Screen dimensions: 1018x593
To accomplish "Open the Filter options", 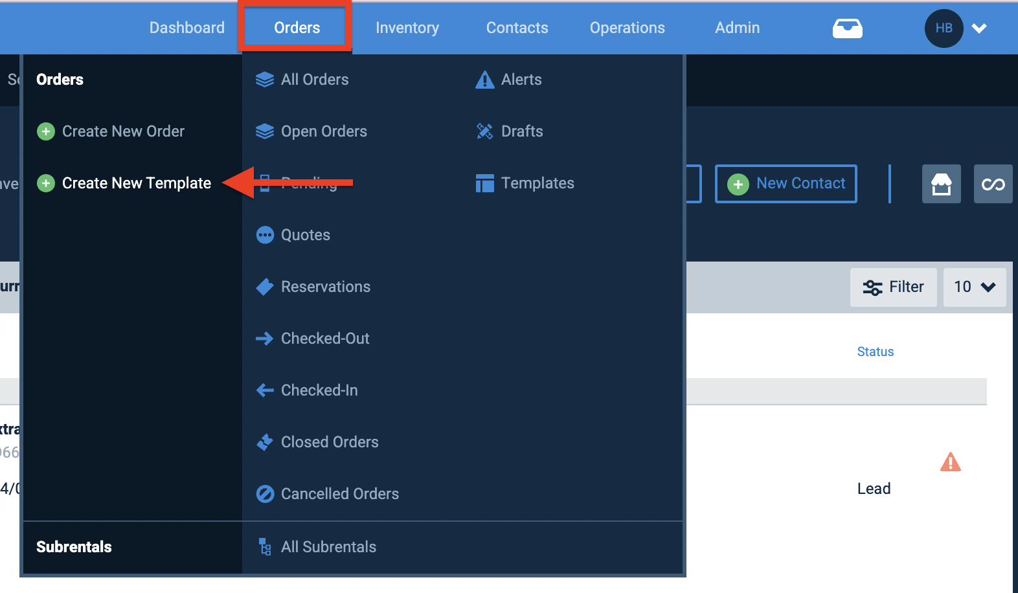I will (894, 287).
